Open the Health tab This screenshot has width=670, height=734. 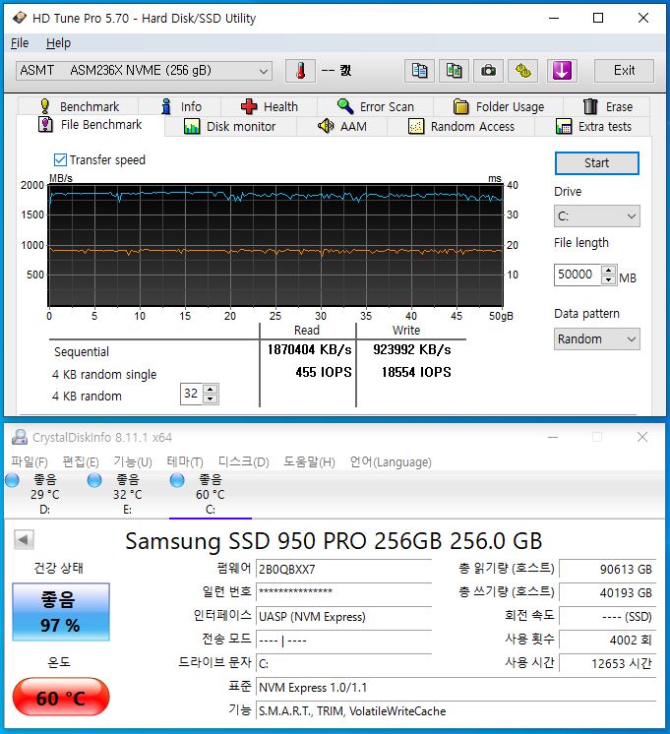[270, 106]
